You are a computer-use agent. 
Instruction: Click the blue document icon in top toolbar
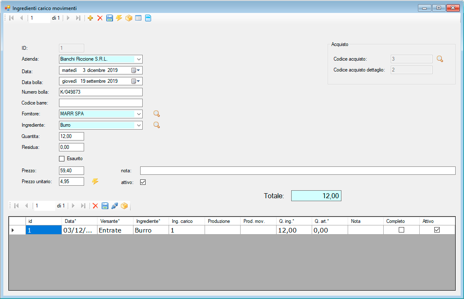pyautogui.click(x=148, y=18)
